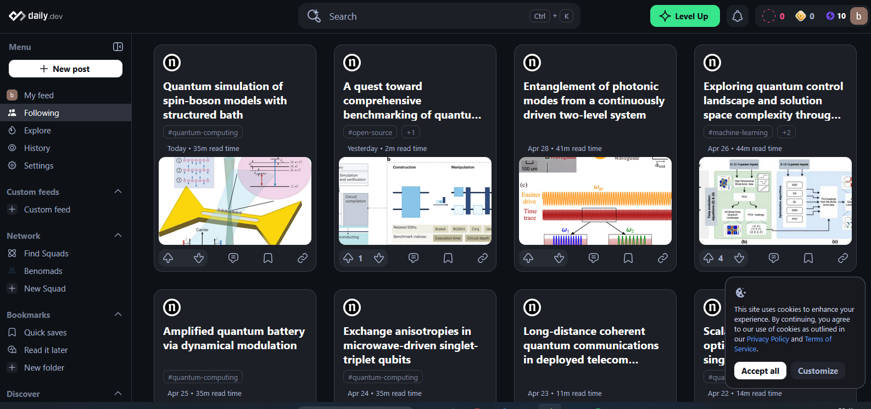Downvote the Entanglement of photonic modes post
The width and height of the screenshot is (871, 409).
[x=559, y=258]
